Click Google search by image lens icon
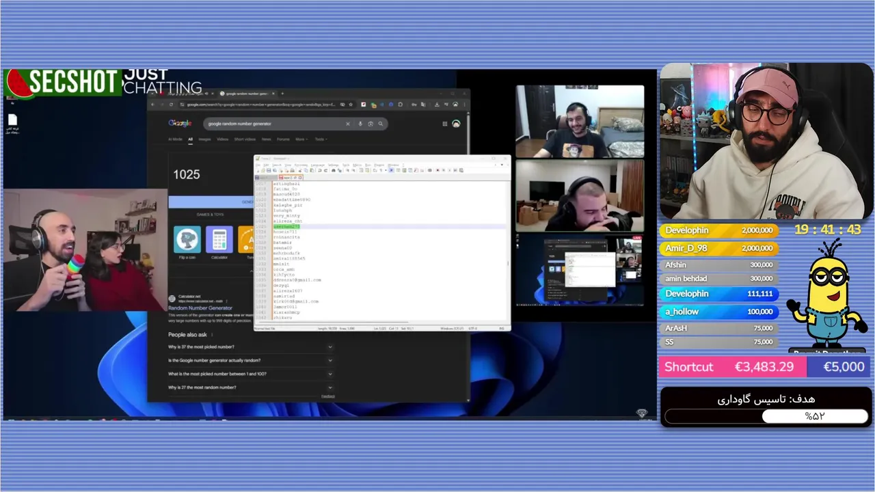The image size is (875, 492). point(371,124)
